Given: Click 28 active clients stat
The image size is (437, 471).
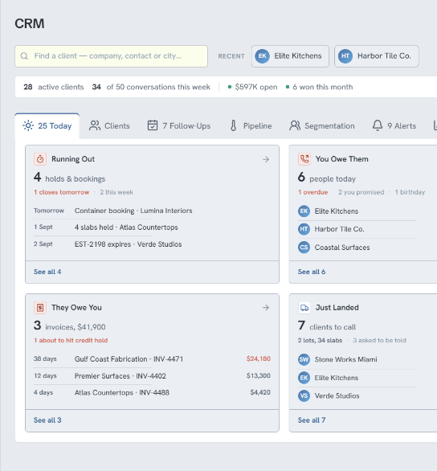Looking at the screenshot, I should pyautogui.click(x=54, y=87).
